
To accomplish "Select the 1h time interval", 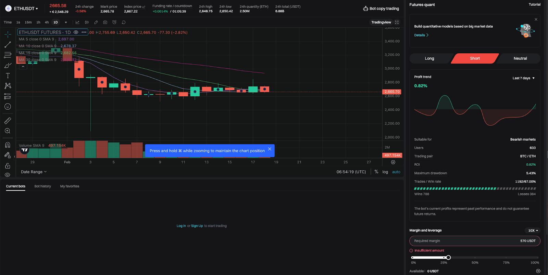I will tap(38, 22).
